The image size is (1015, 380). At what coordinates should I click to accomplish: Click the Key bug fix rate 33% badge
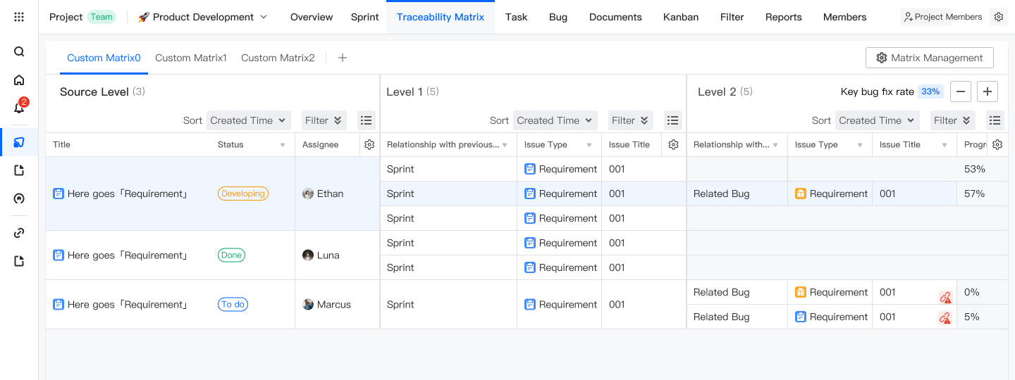pos(930,91)
